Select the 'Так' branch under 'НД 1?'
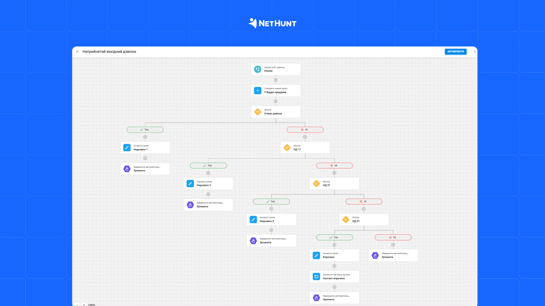The height and width of the screenshot is (306, 545). [x=208, y=166]
